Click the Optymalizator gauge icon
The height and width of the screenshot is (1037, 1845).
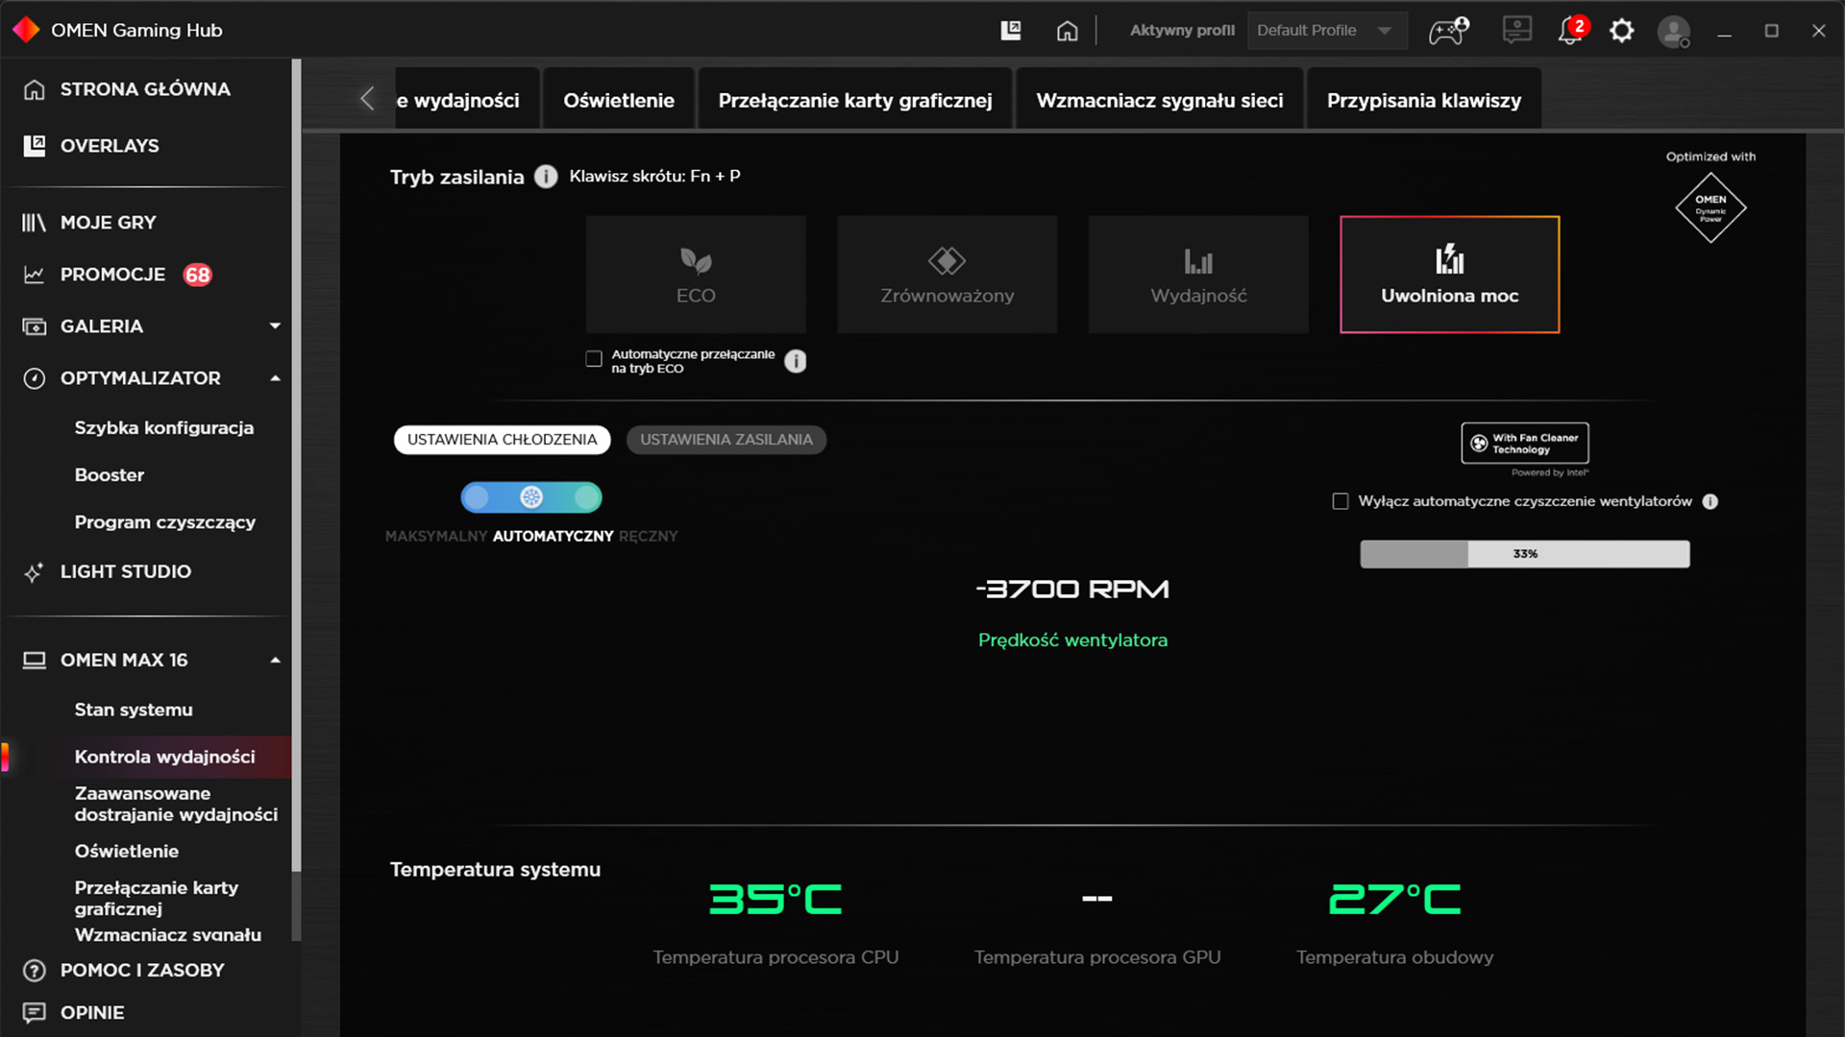[x=34, y=378]
